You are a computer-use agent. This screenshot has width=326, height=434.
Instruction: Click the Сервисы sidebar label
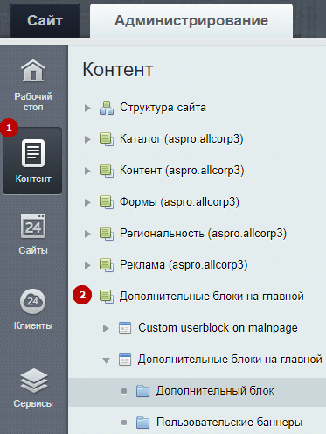[33, 404]
